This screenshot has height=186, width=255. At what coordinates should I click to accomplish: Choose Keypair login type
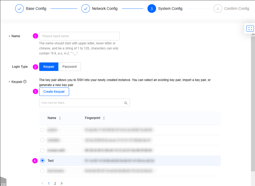tap(49, 67)
